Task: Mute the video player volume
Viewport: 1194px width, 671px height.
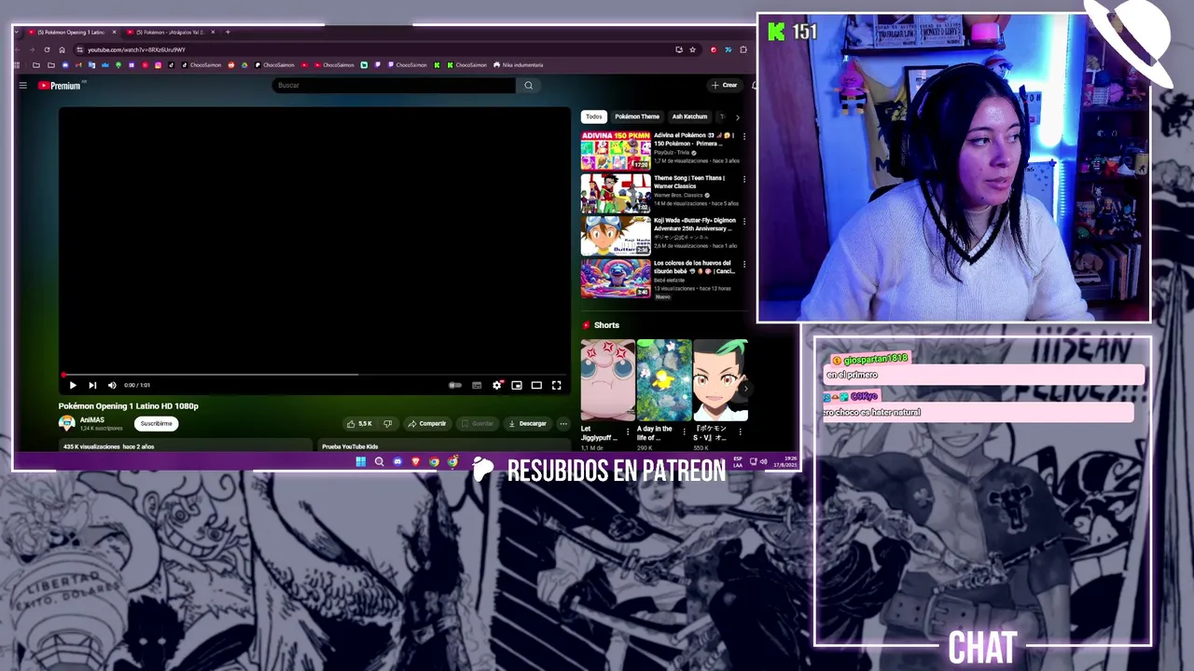Action: pyautogui.click(x=112, y=385)
